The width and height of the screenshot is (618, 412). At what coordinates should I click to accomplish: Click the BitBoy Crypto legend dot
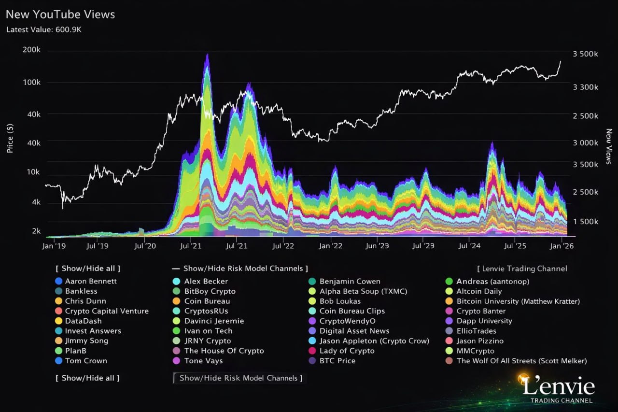click(x=176, y=291)
